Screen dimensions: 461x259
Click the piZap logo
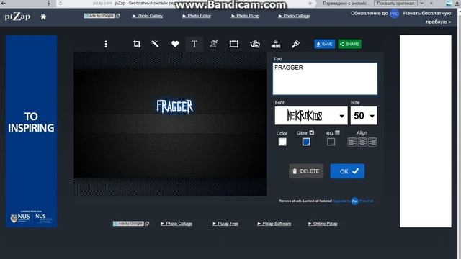click(x=17, y=17)
